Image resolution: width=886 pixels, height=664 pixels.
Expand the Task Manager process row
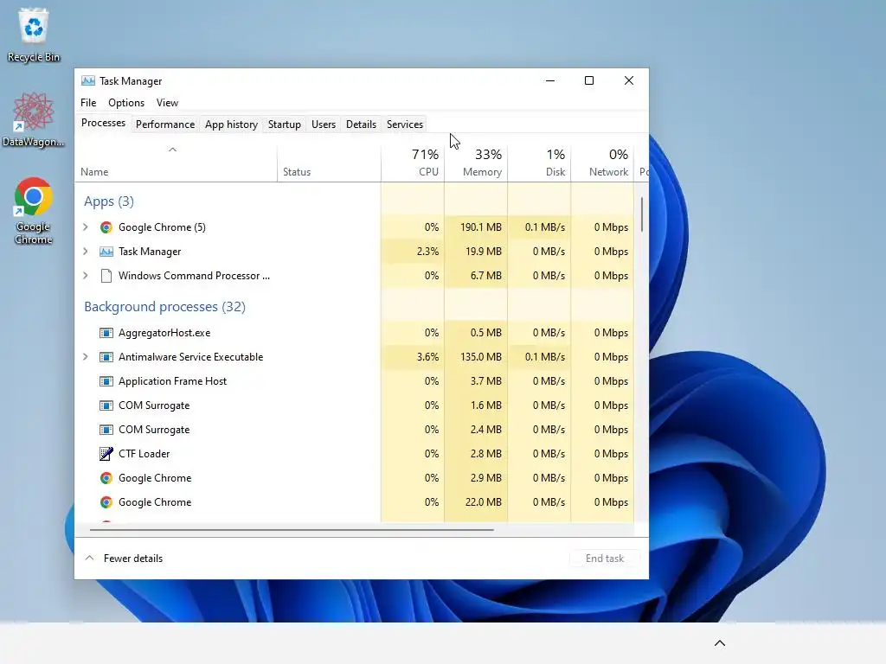86,252
